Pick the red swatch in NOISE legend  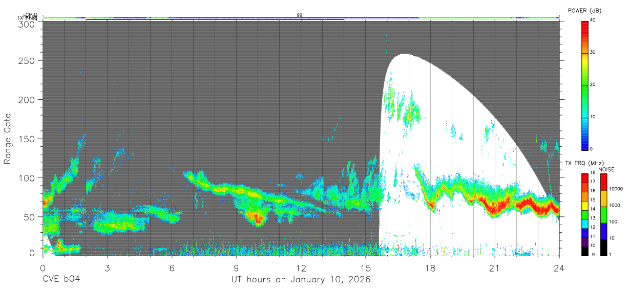click(604, 182)
